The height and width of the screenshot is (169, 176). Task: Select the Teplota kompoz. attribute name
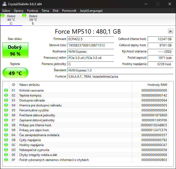pos(31,95)
